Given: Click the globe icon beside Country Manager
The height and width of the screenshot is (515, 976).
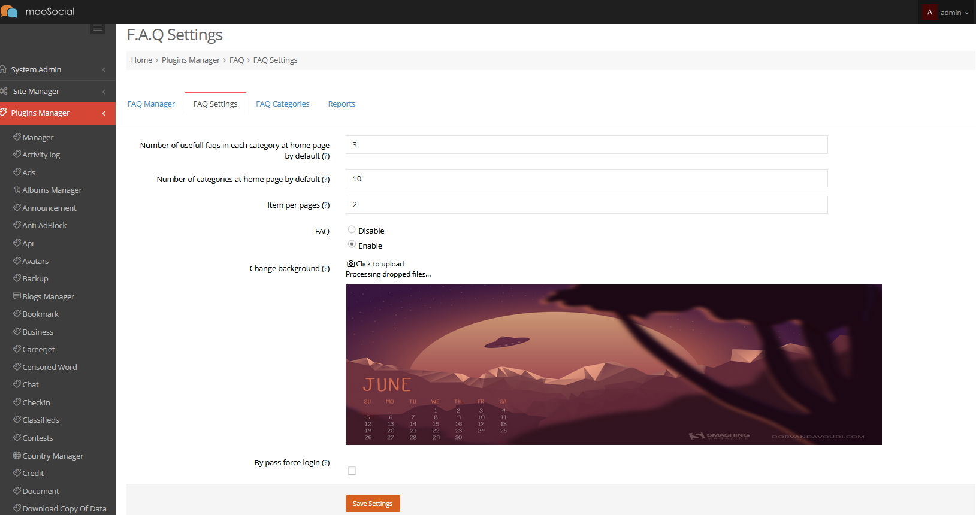Looking at the screenshot, I should click(17, 455).
